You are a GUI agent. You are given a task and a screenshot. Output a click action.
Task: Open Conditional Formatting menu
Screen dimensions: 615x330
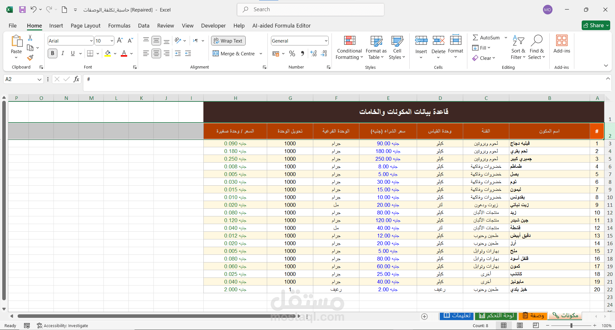(x=349, y=48)
